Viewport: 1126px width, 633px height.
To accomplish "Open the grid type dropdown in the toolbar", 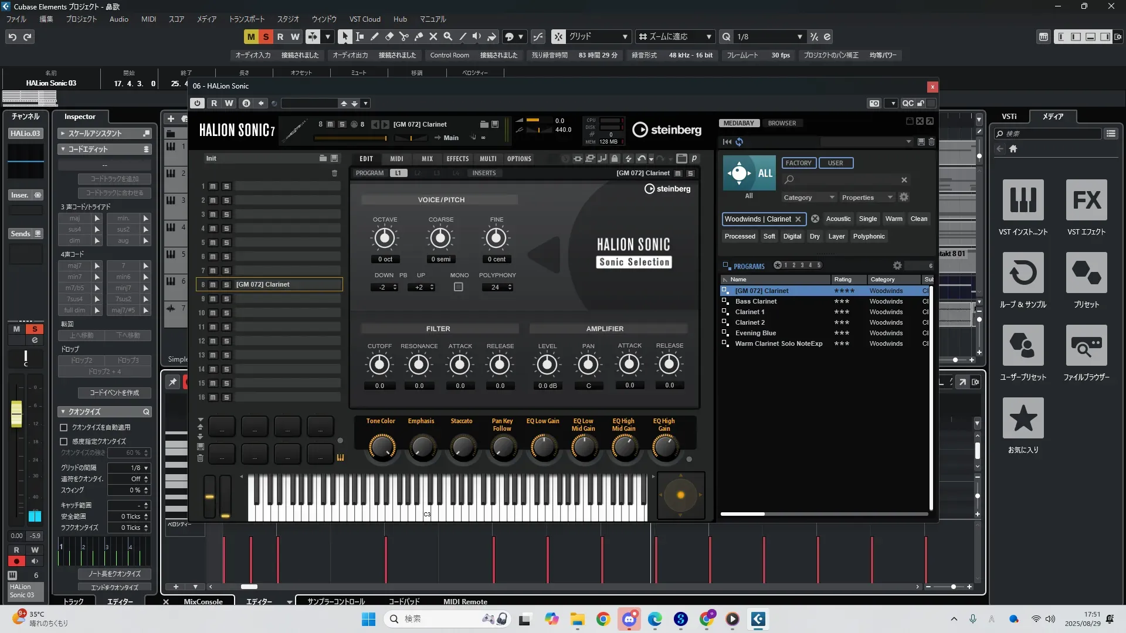I will click(x=598, y=37).
